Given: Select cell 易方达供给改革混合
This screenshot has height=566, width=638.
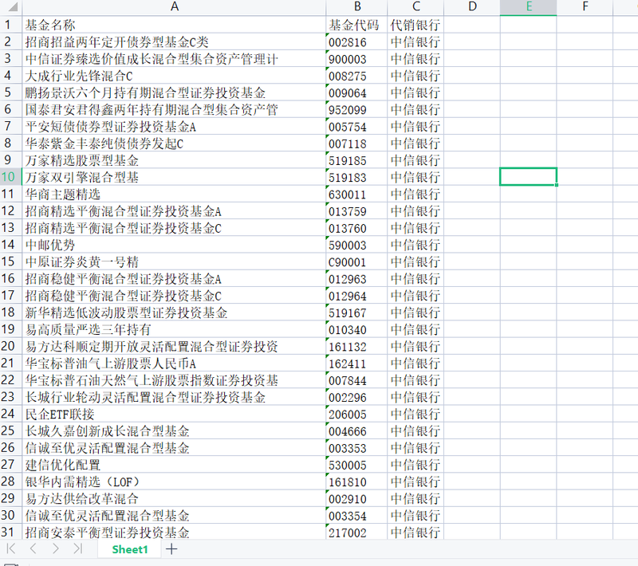Looking at the screenshot, I should coord(174,498).
